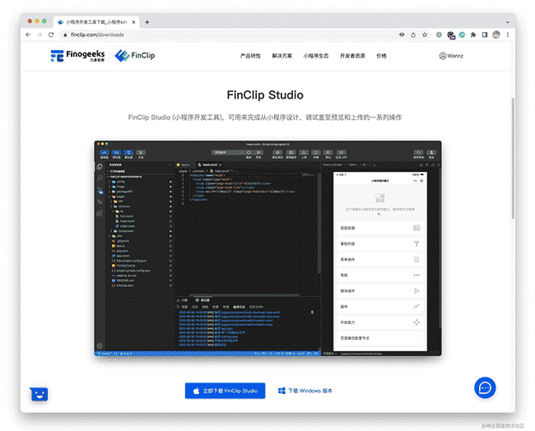535x431 pixels.
Task: Select the 小程序开发工具下载 browser tab
Action: click(x=96, y=22)
